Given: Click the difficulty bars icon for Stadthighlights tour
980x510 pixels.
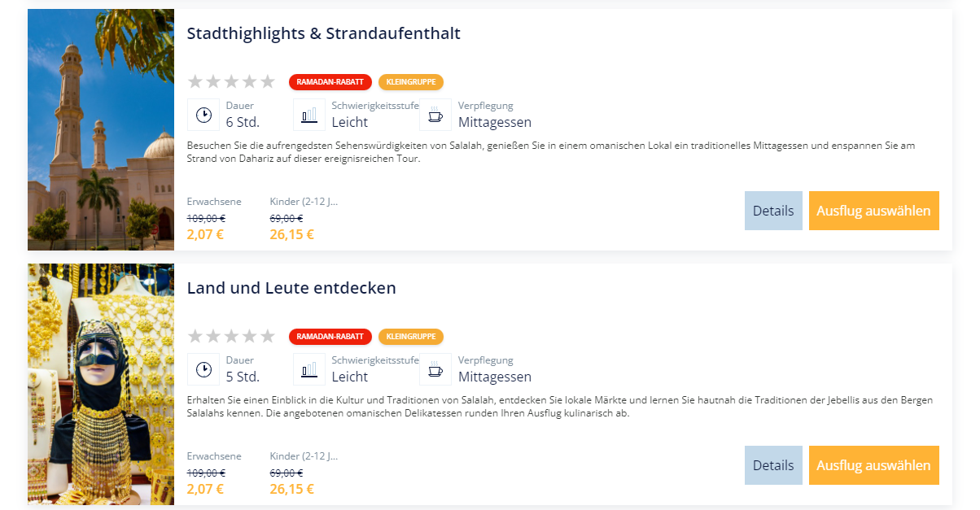Looking at the screenshot, I should 309,115.
